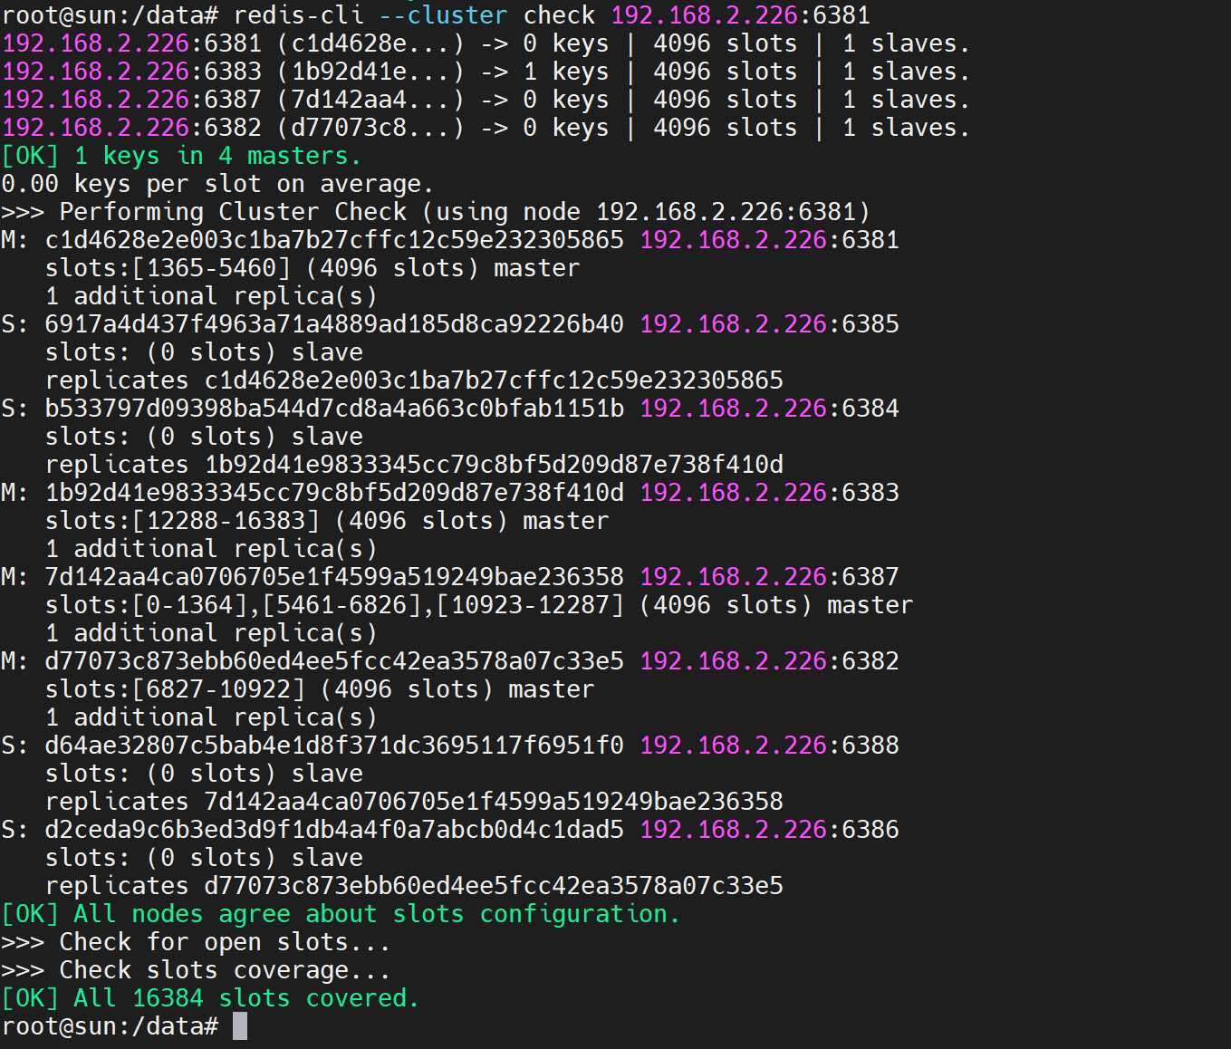Viewport: 1231px width, 1049px height.
Task: Click 'slots:[6827-10922]' slot range text
Action: pyautogui.click(x=175, y=689)
